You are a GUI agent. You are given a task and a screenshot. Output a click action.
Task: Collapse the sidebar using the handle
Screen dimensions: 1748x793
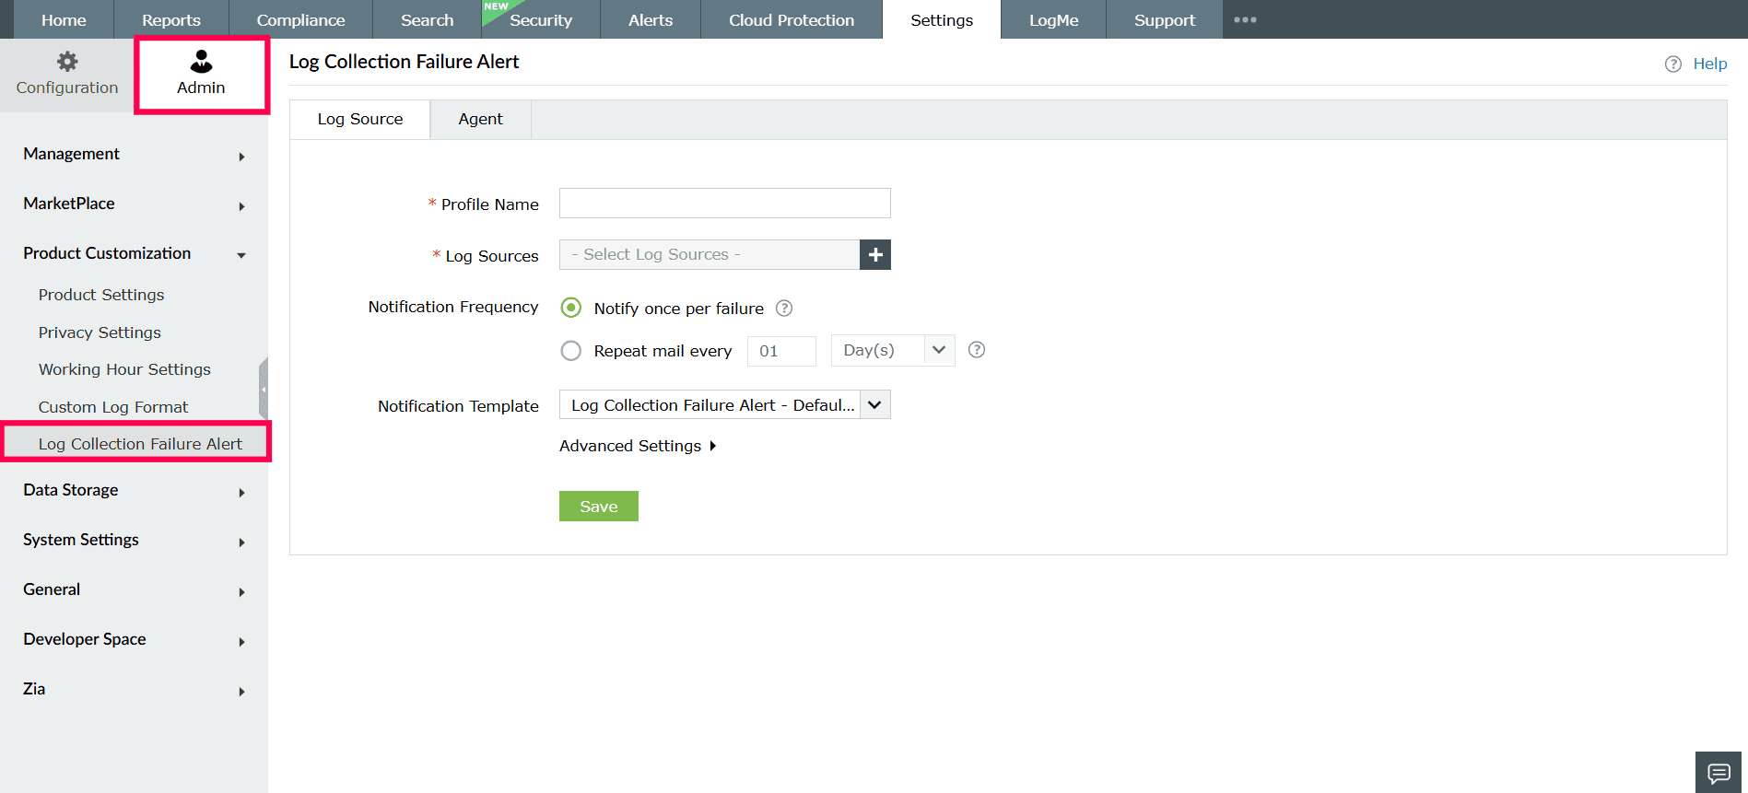tap(264, 389)
